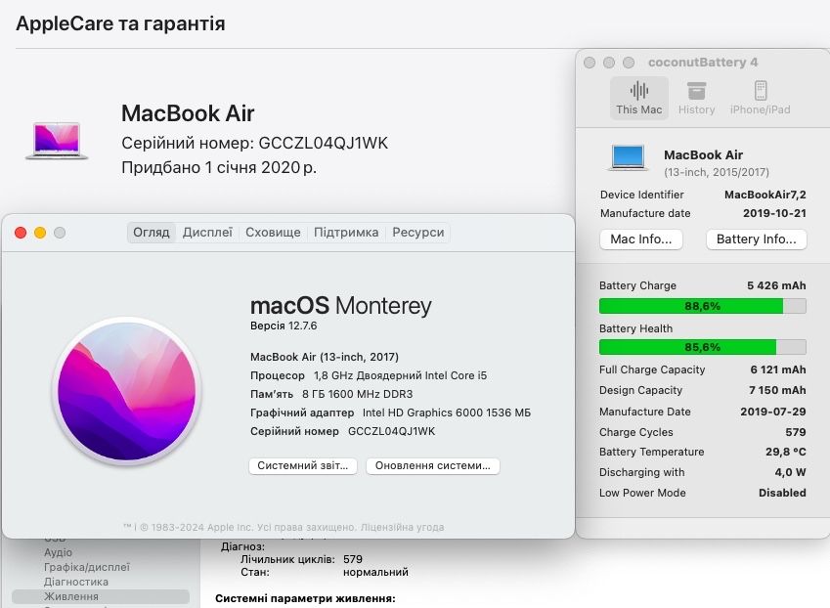
Task: Click serial number GCCZL04QJ1WK in AppleCare page
Action: (x=324, y=143)
